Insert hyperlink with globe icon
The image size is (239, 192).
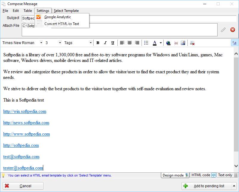168,43
